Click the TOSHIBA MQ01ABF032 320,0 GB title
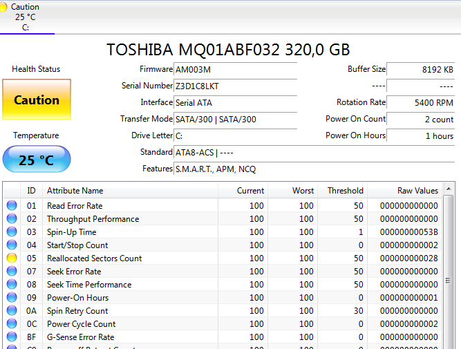This screenshot has height=349, width=461. tap(228, 49)
